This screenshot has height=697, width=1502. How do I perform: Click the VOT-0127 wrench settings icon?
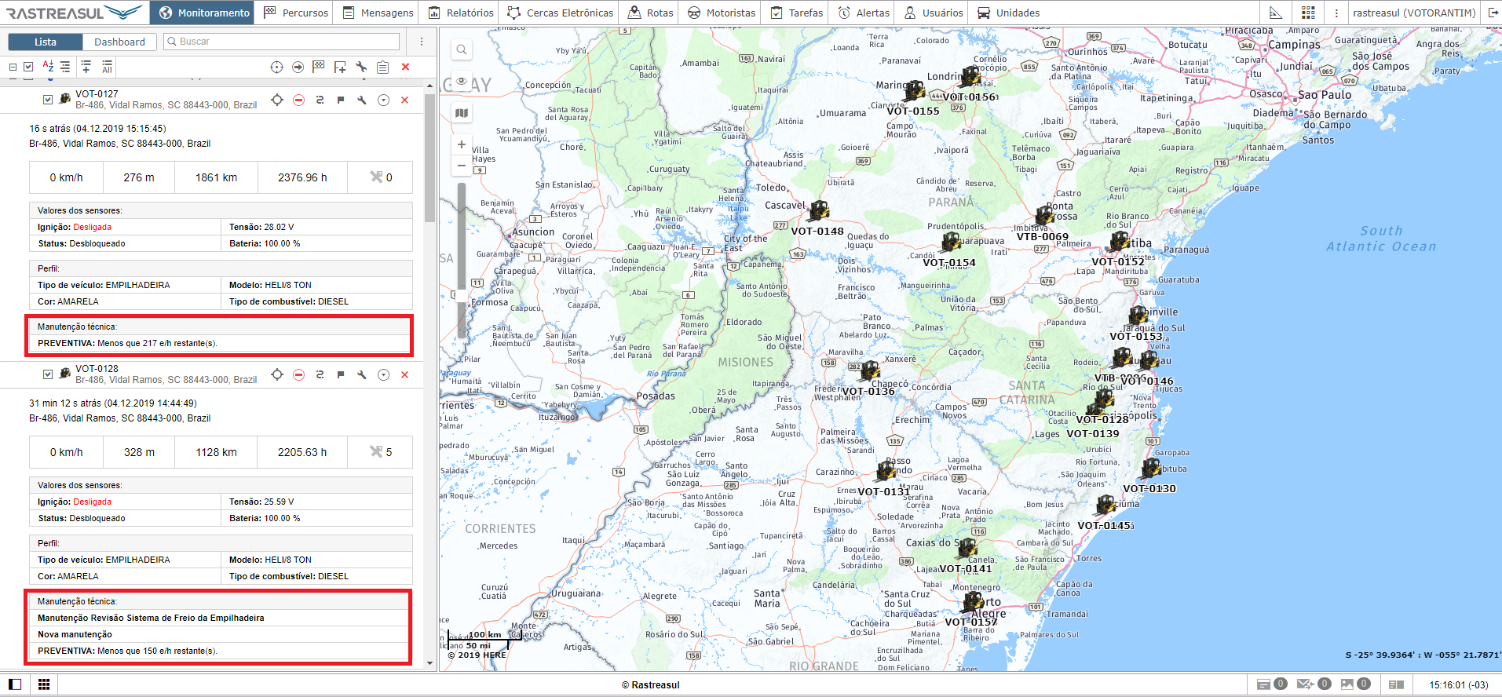tap(362, 100)
